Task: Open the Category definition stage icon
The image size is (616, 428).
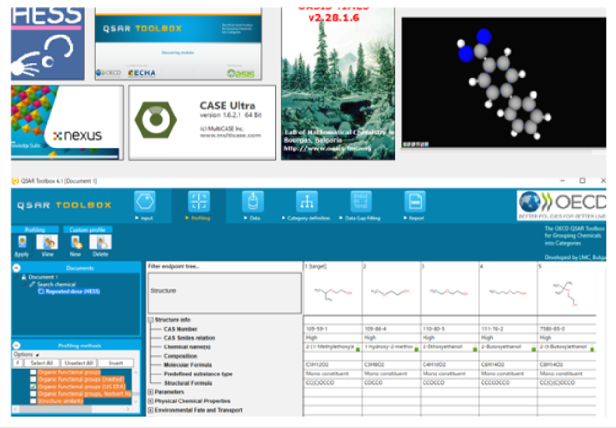Action: pyautogui.click(x=307, y=202)
